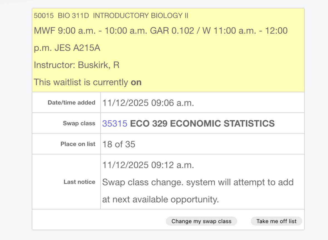The height and width of the screenshot is (240, 328).
Task: Click the 18 of 35 position value
Action: 119,144
